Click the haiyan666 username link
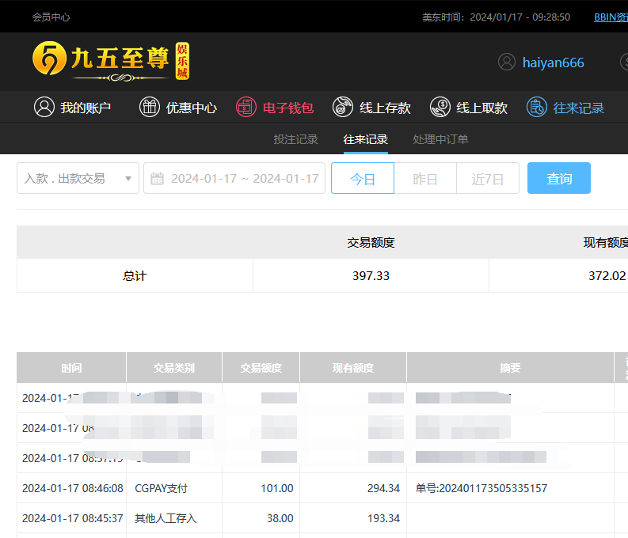The width and height of the screenshot is (628, 538). point(553,63)
